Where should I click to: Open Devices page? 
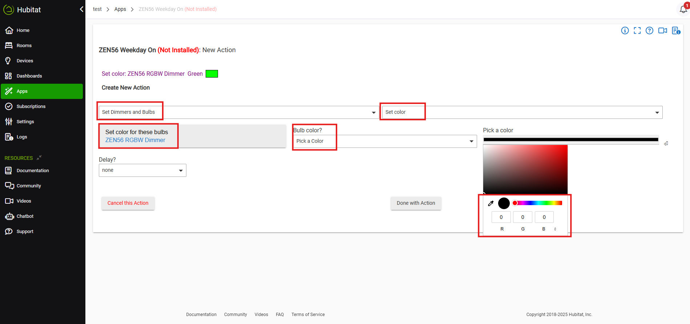pyautogui.click(x=42, y=61)
